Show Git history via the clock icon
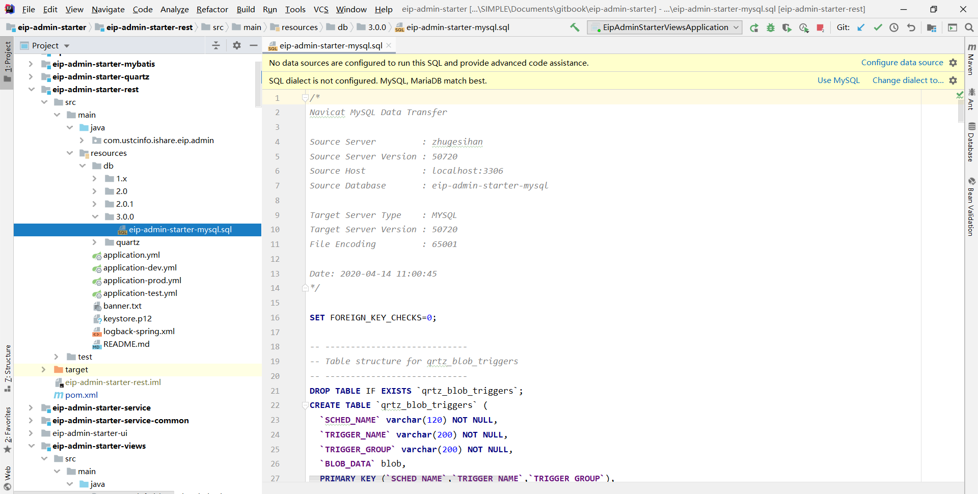Viewport: 978px width, 494px height. point(894,28)
